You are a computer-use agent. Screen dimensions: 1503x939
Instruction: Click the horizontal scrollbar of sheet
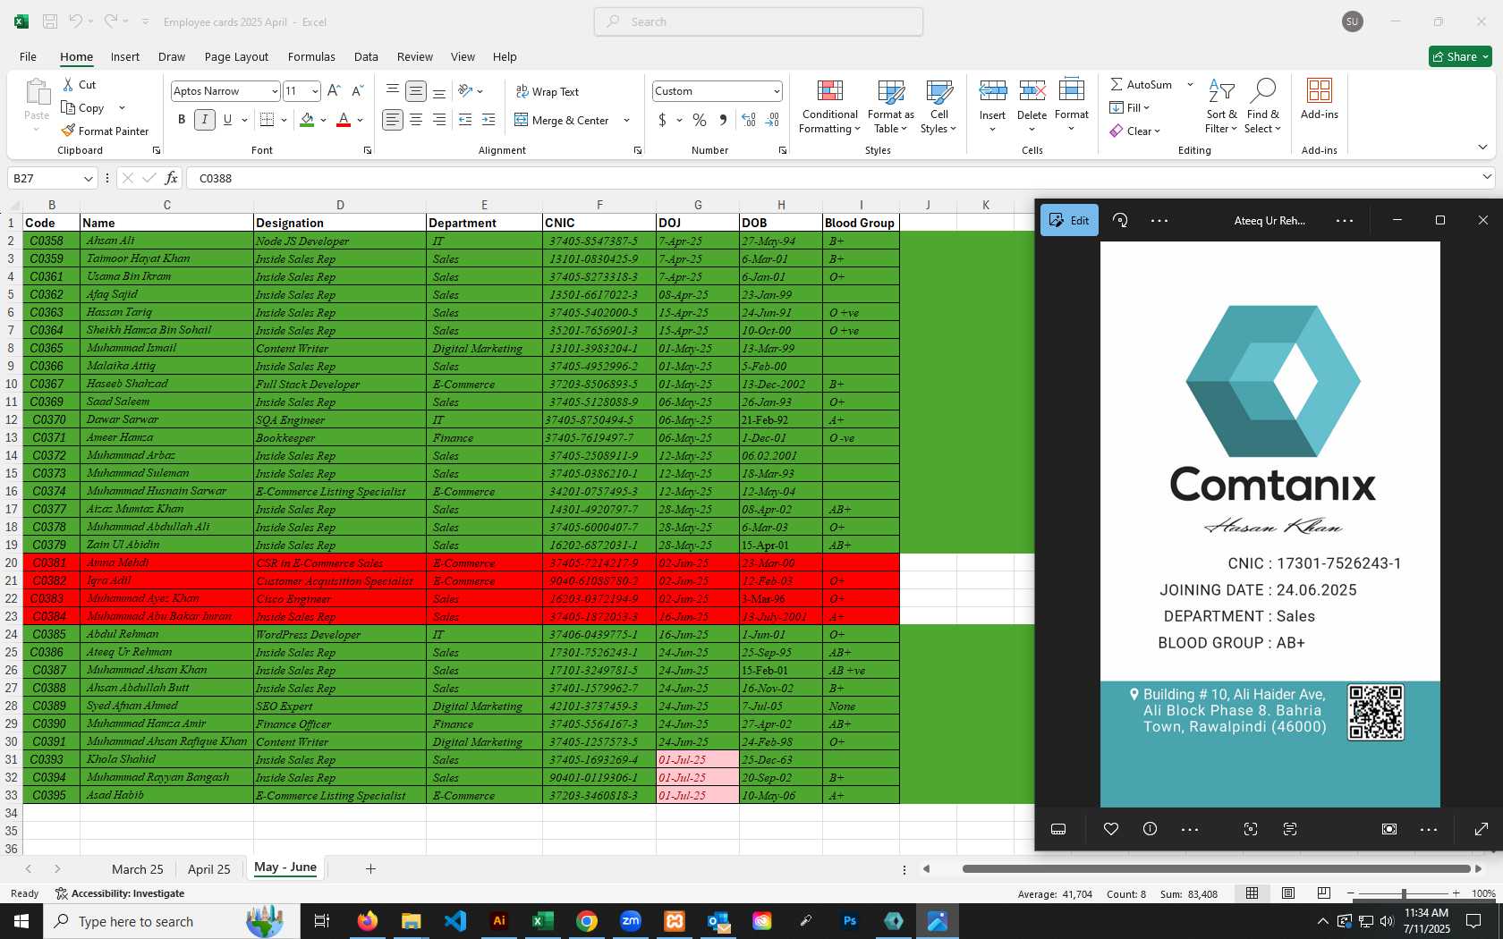(x=1216, y=868)
